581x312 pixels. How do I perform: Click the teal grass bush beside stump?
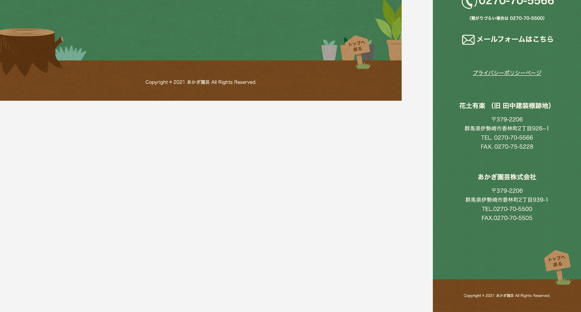click(71, 54)
